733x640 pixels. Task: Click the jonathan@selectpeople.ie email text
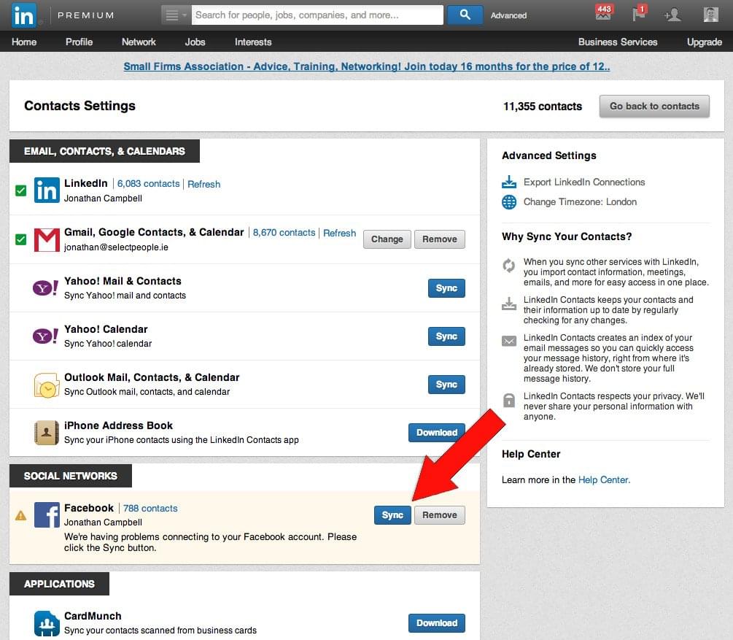pos(116,247)
